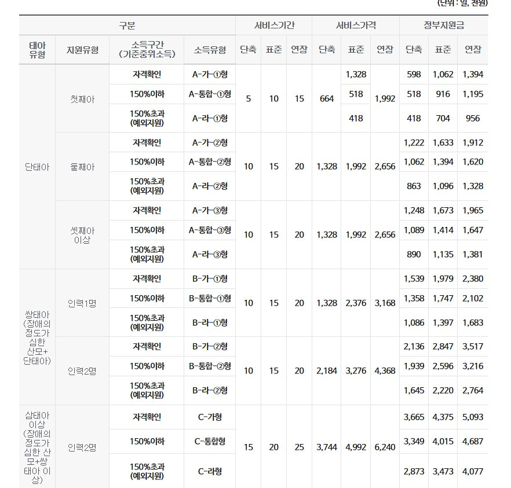Click the A-가-③형 cell
This screenshot has width=511, height=488.
tap(210, 210)
